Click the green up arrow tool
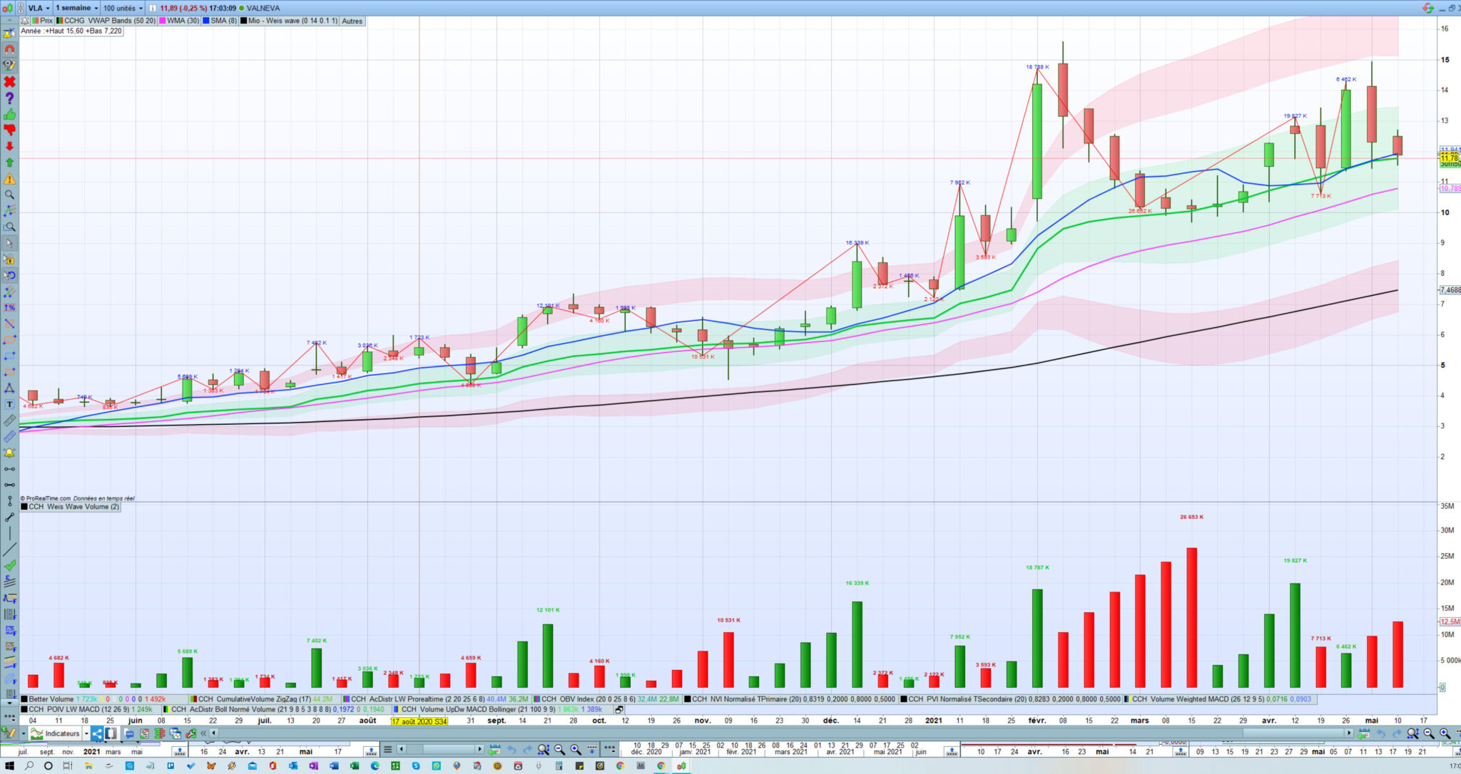Viewport: 1461px width, 774px height. point(9,162)
